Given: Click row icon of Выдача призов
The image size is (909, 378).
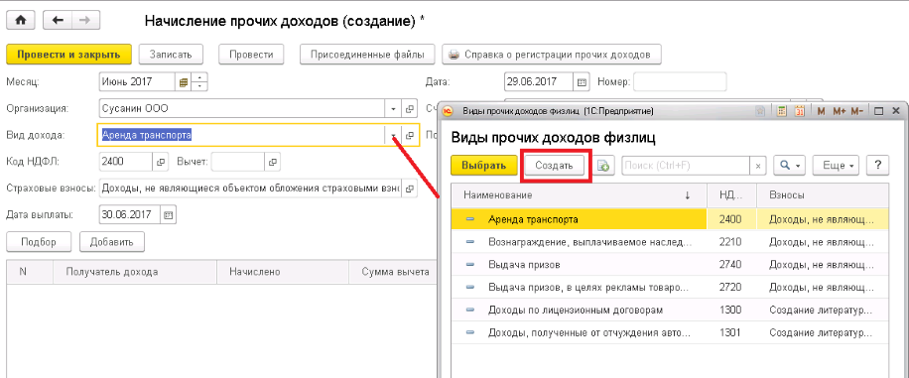Looking at the screenshot, I should click(470, 264).
